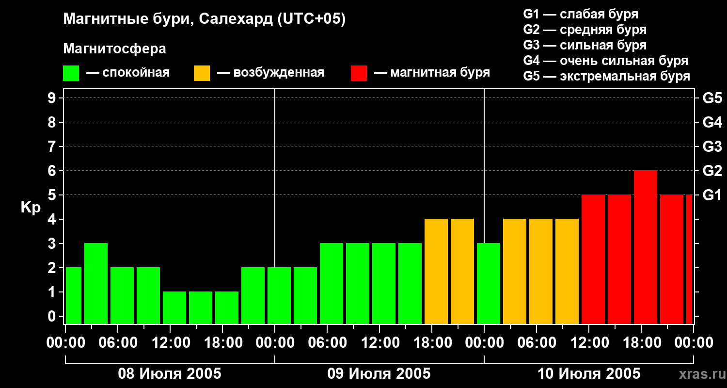
Task: Click the 'G1' label on right axis
Action: click(x=712, y=195)
